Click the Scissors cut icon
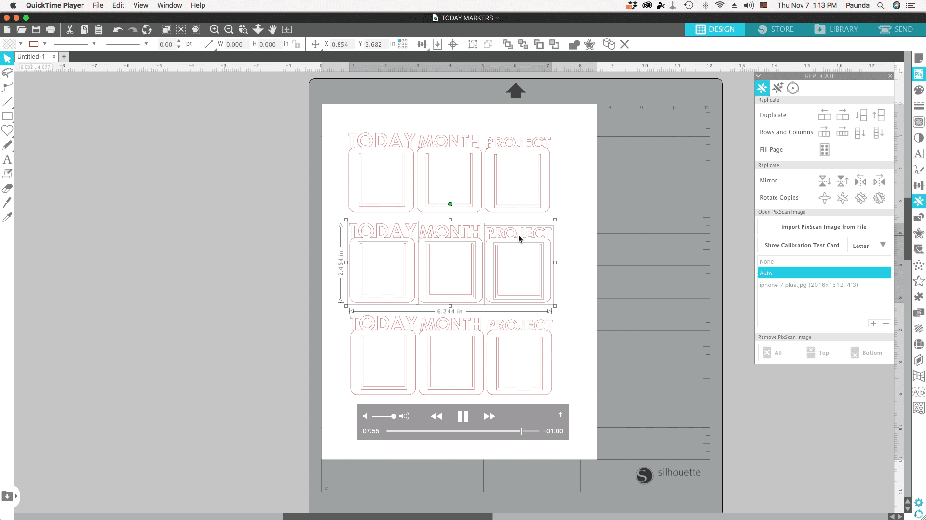This screenshot has height=520, width=926. click(x=70, y=29)
